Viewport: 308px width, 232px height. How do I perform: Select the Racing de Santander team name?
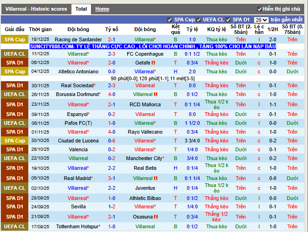[x=78, y=39]
